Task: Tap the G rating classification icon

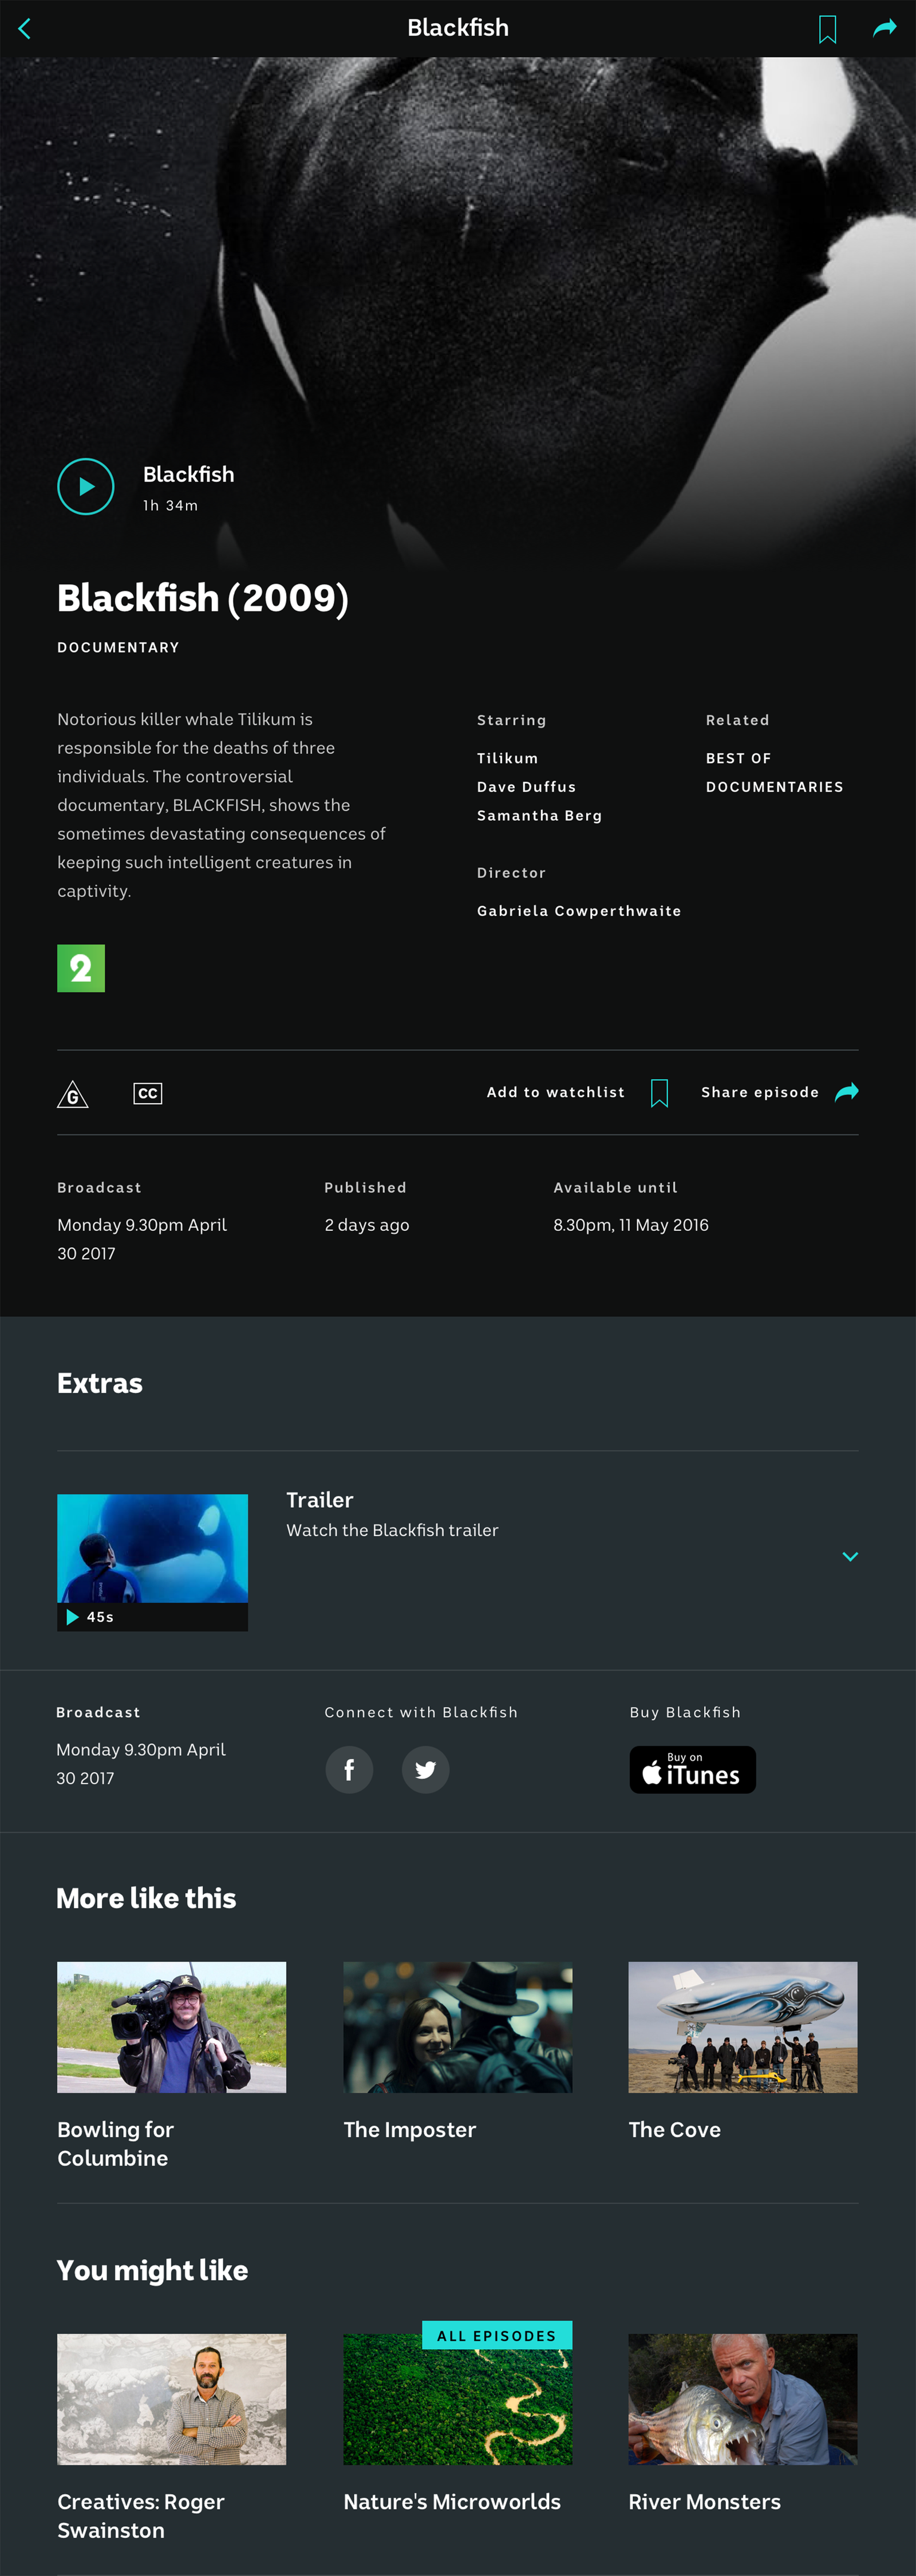Action: [73, 1094]
